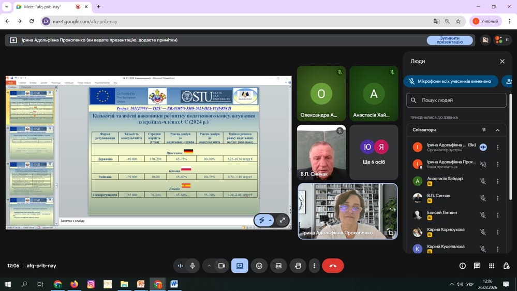Expand video settings arrow beside camera

click(209, 266)
